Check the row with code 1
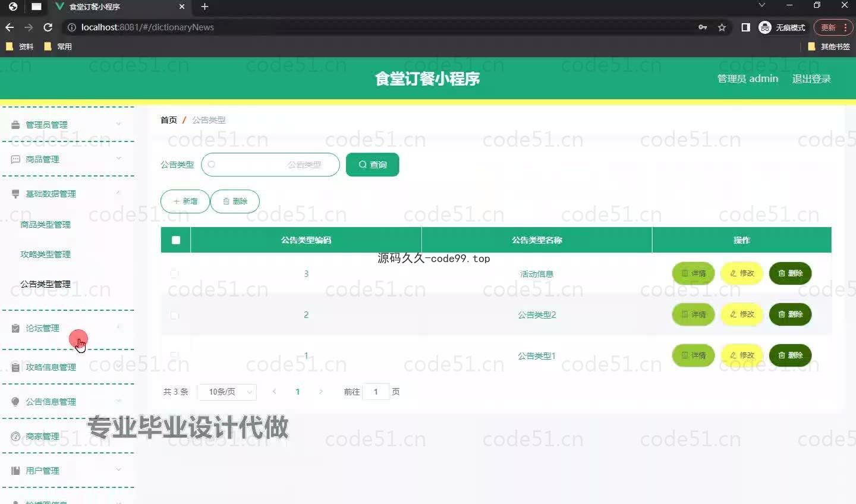The height and width of the screenshot is (504, 856). [x=175, y=355]
